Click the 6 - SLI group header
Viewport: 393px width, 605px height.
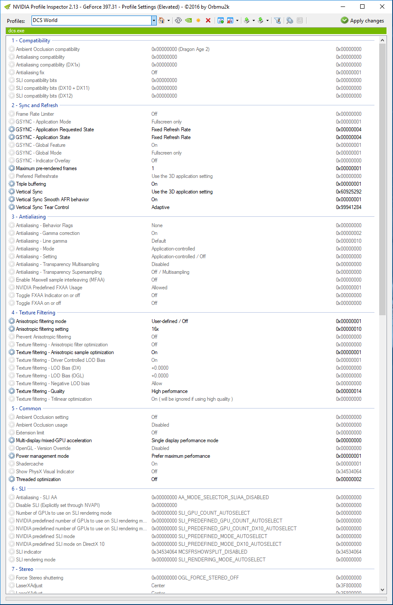19,489
